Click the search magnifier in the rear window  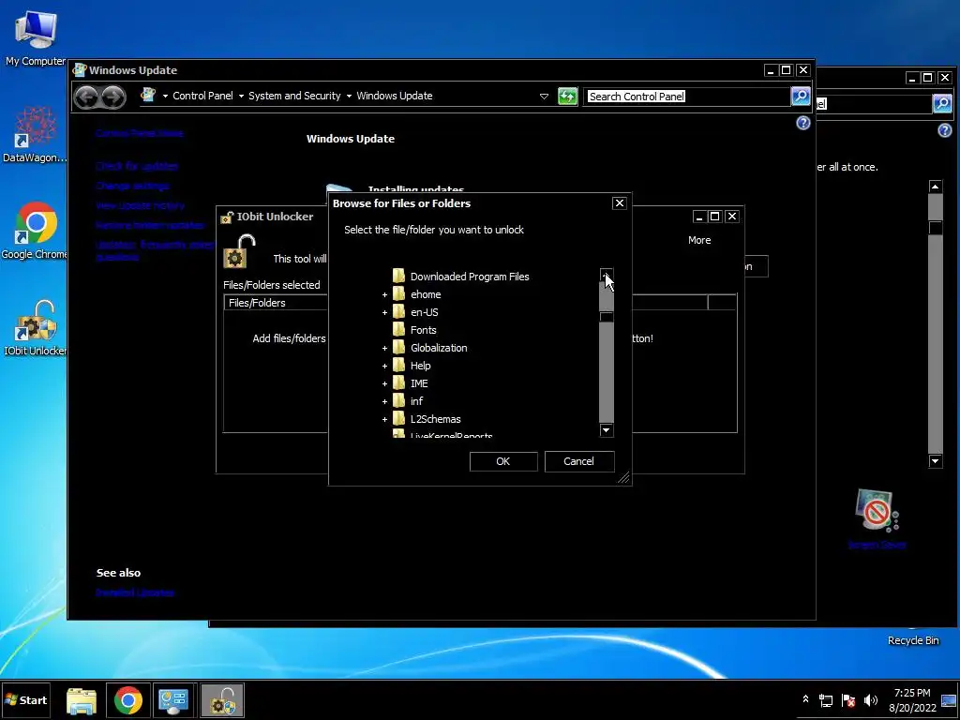tap(942, 103)
